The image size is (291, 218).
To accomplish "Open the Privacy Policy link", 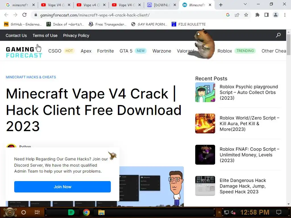I will tap(76, 35).
